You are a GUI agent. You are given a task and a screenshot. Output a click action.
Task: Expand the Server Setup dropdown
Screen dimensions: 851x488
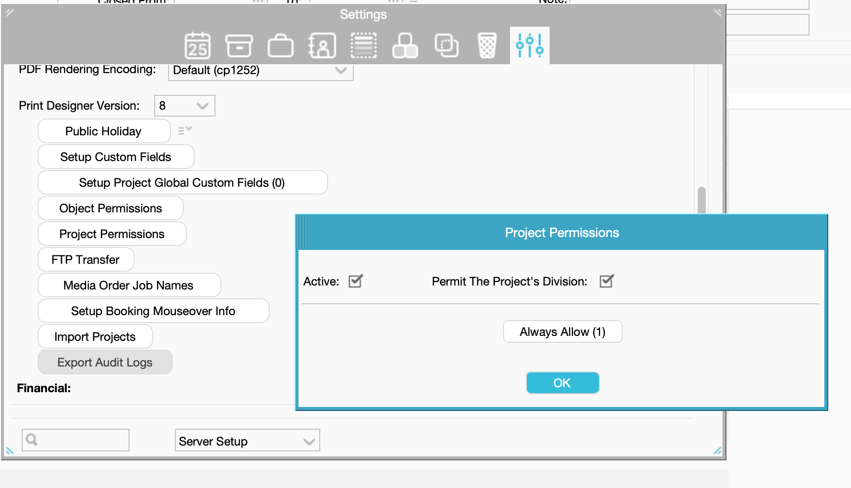(x=248, y=441)
